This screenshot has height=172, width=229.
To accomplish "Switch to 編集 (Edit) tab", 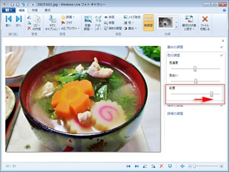I will point(22,10).
